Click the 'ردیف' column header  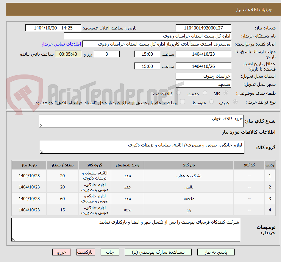pos(270,165)
